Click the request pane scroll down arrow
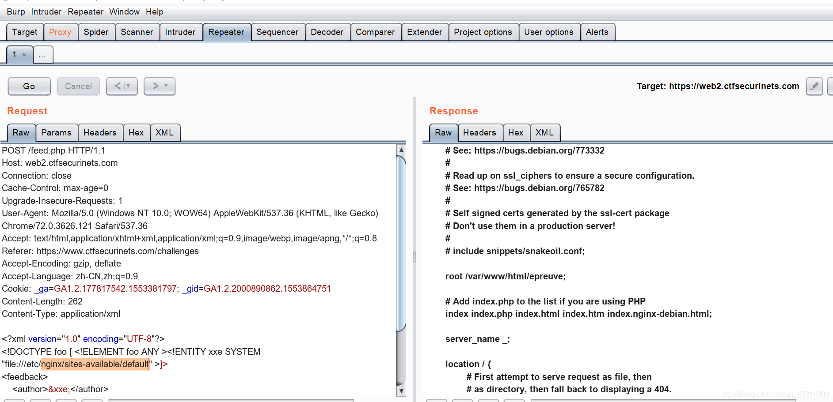This screenshot has height=402, width=833. 401,391
